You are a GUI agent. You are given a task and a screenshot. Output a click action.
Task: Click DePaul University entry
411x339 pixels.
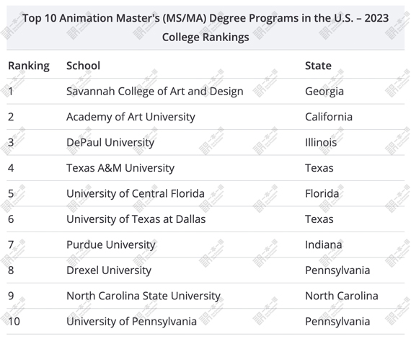[x=110, y=142]
